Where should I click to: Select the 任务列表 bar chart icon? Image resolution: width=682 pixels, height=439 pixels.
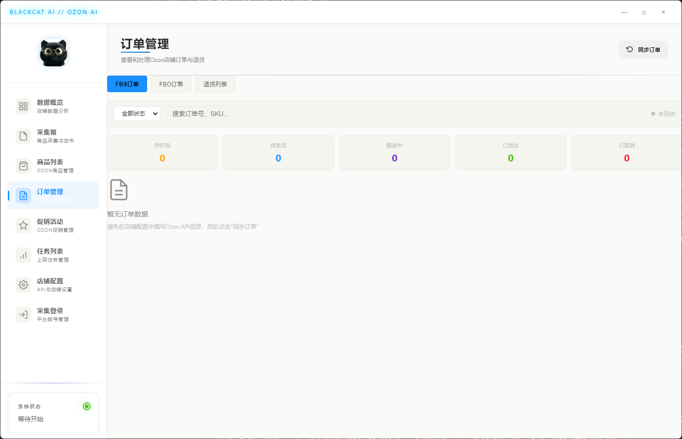[x=23, y=255]
